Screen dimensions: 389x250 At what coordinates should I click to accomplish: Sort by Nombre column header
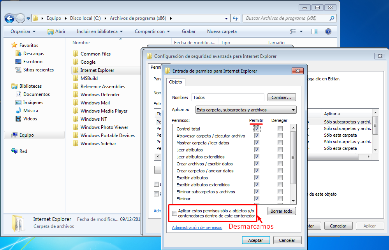81,43
